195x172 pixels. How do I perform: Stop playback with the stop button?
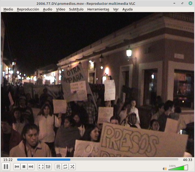point(24,167)
